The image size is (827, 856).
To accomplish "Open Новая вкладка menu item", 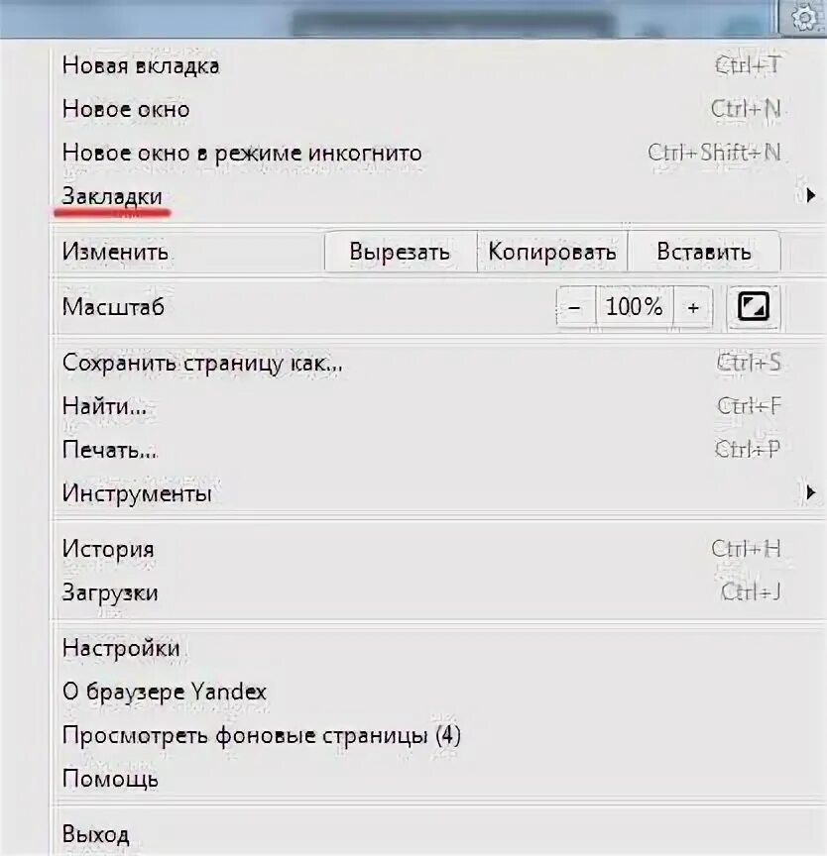I will click(x=438, y=65).
